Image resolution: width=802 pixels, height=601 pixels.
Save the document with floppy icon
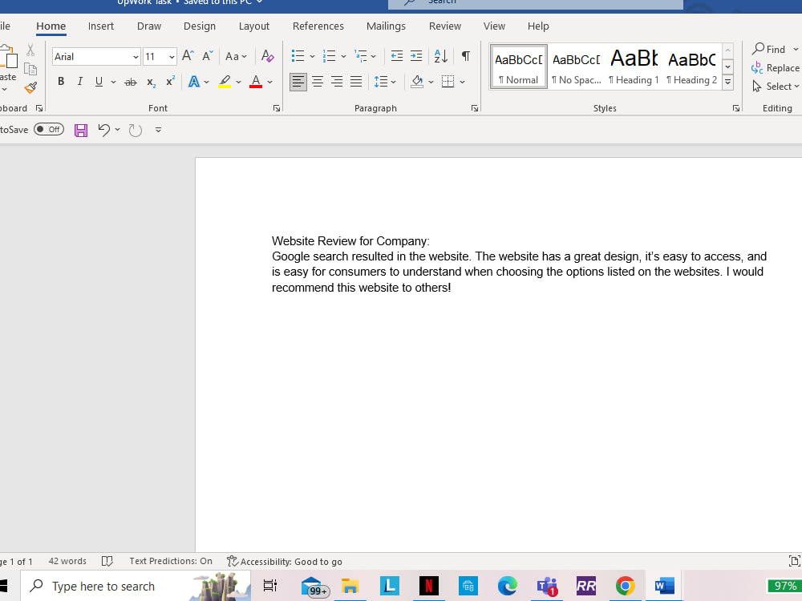tap(81, 131)
